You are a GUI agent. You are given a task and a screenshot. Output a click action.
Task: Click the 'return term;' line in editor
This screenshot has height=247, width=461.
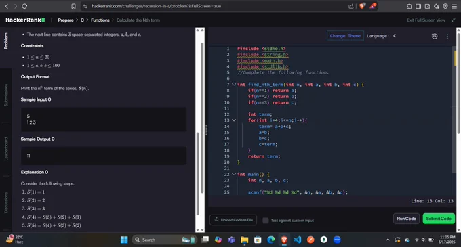[x=264, y=156]
